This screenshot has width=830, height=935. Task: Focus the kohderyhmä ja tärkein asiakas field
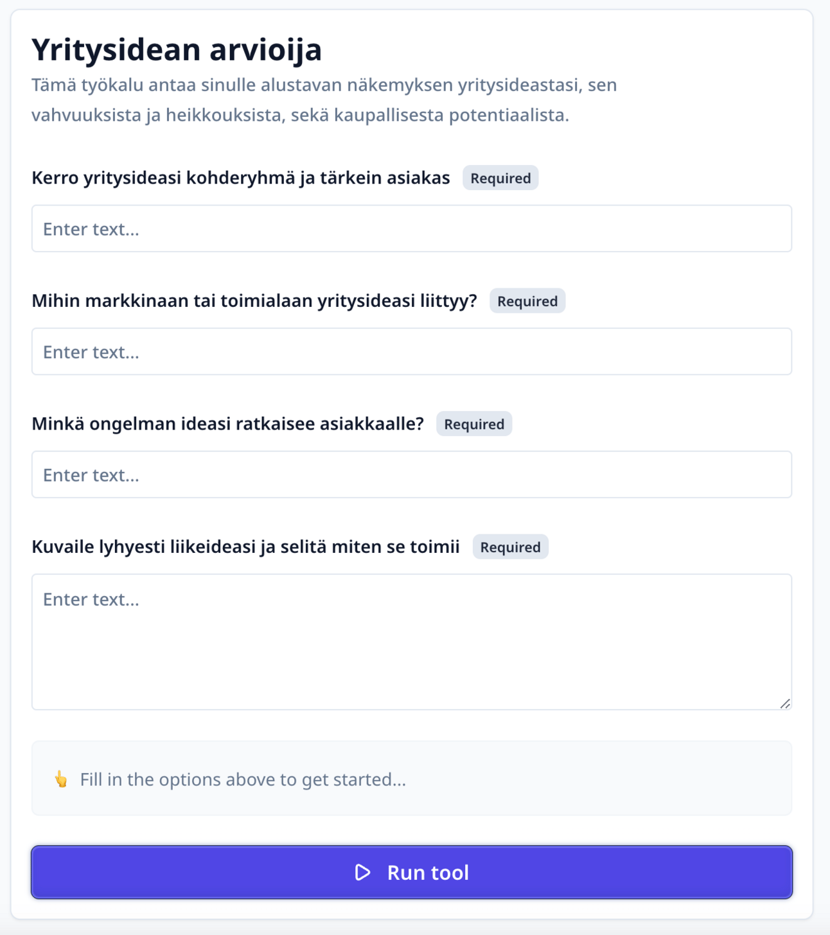click(411, 229)
